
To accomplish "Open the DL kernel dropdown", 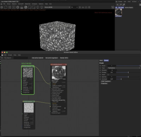I will point(74,7).
